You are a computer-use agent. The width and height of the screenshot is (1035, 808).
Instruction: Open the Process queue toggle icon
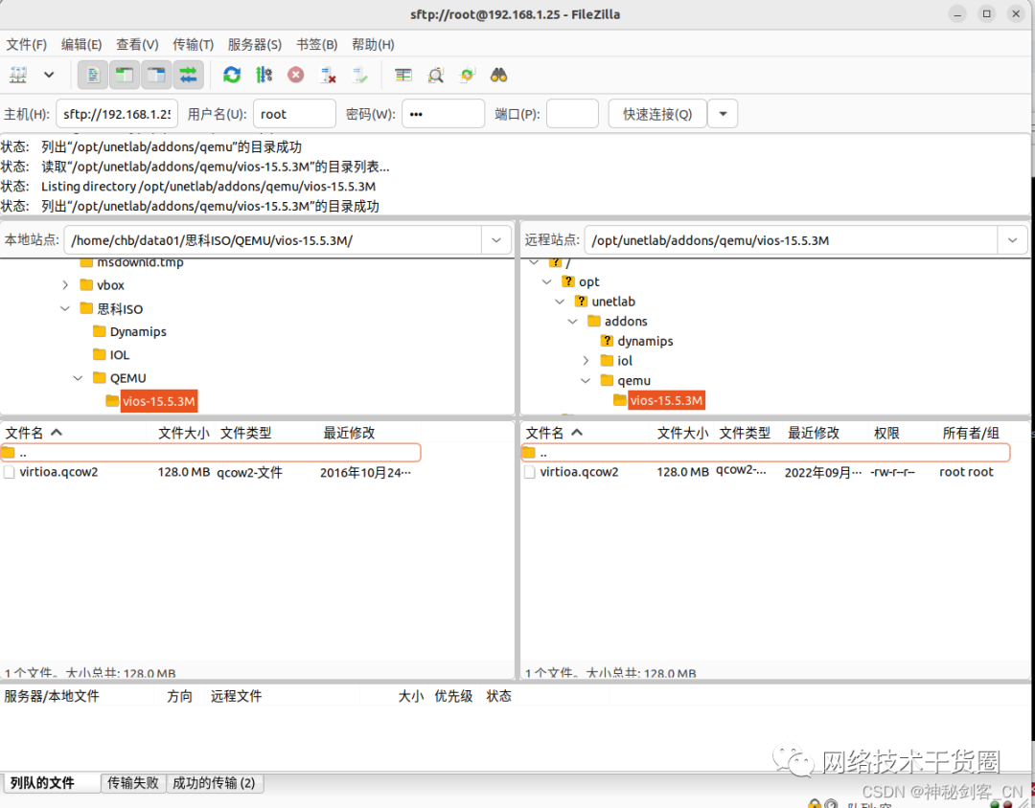tap(261, 75)
